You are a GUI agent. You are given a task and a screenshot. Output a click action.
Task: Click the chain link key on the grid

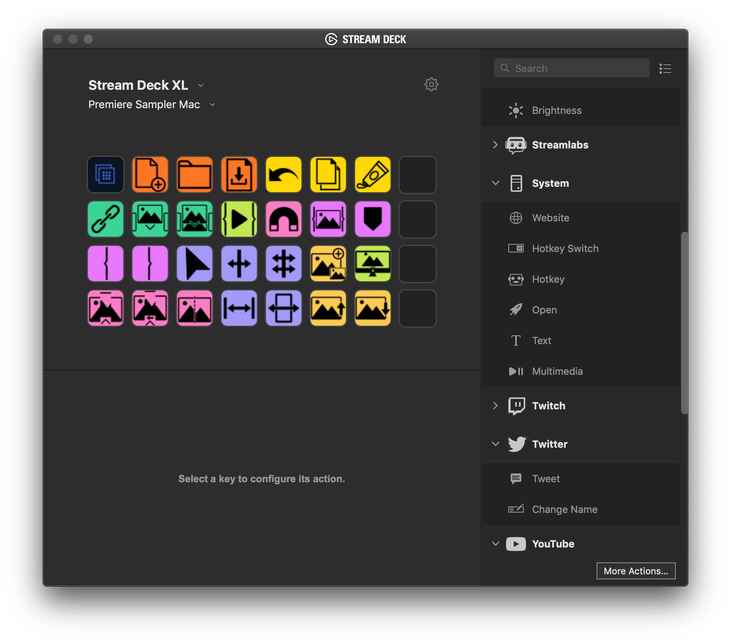(105, 219)
